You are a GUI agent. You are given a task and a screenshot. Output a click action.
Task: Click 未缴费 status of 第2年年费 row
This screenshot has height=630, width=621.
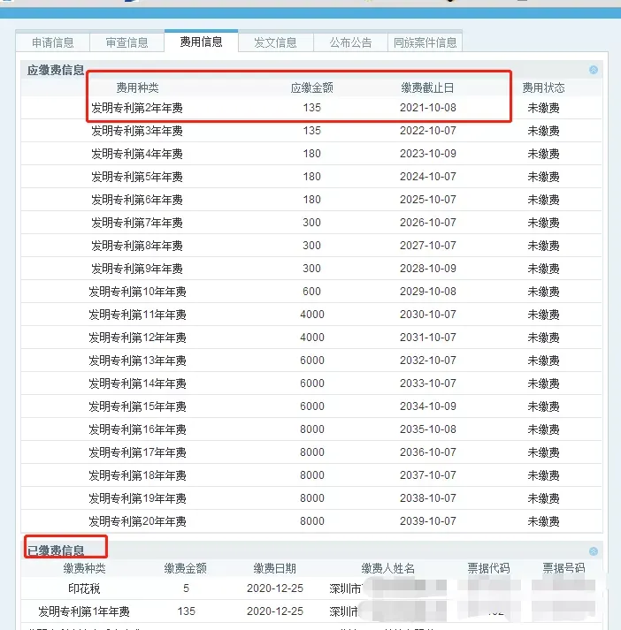[543, 108]
